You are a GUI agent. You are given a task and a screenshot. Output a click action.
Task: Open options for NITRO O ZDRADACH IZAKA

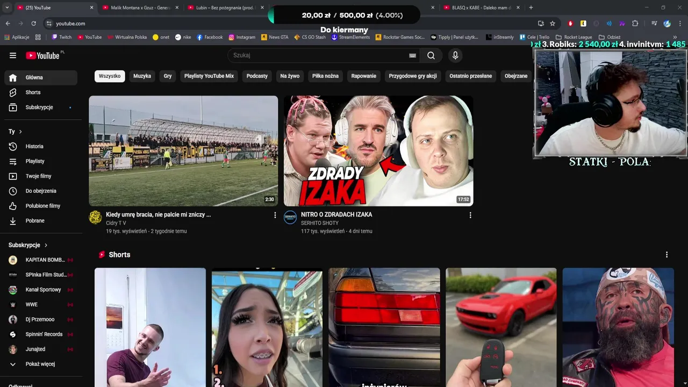tap(470, 215)
